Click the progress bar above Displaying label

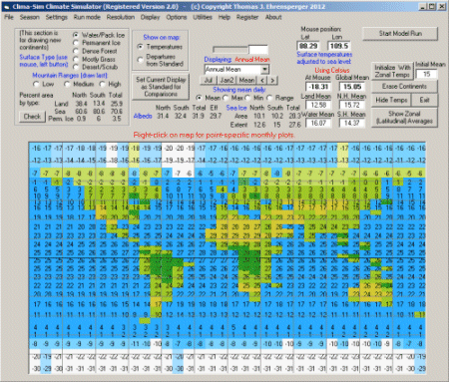click(x=230, y=50)
